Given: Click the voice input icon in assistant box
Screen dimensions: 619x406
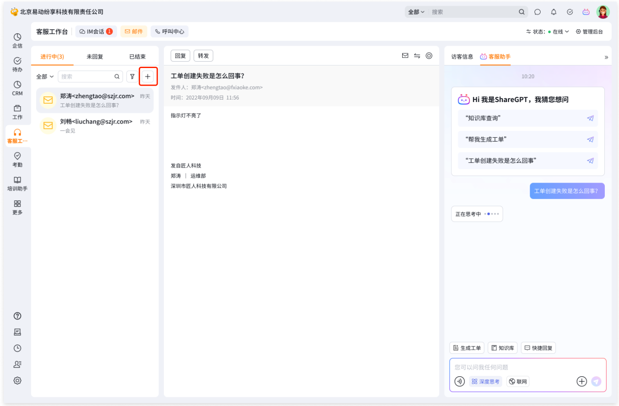Looking at the screenshot, I should (x=460, y=381).
